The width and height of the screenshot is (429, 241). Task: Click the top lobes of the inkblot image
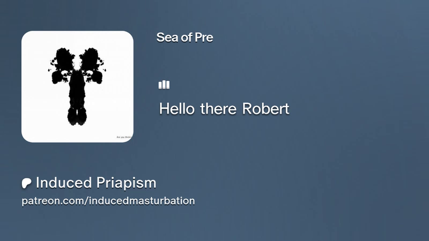click(x=77, y=59)
